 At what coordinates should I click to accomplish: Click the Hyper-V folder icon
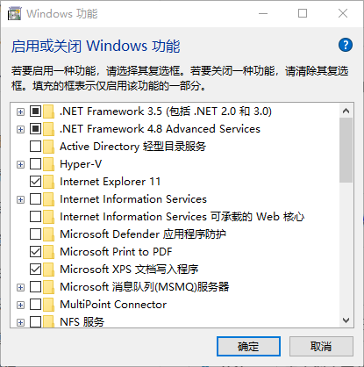tap(49, 164)
